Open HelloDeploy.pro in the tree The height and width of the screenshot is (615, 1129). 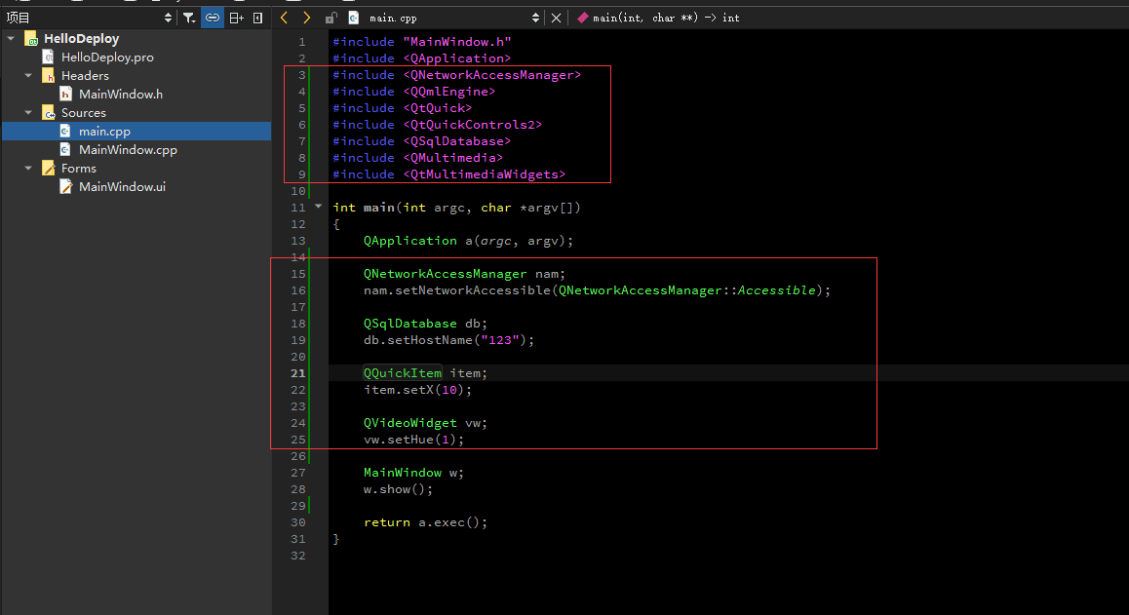(107, 57)
